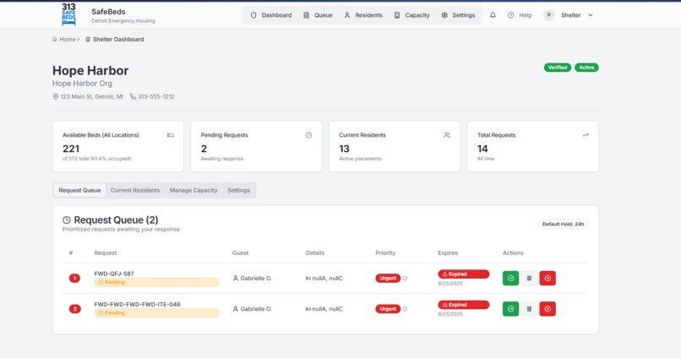Click the rank 2 number badge
The image size is (681, 358).
pos(74,309)
